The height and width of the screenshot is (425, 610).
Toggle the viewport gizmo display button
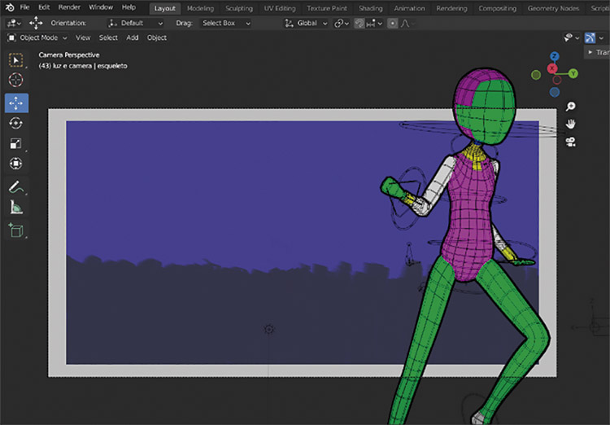click(x=591, y=37)
